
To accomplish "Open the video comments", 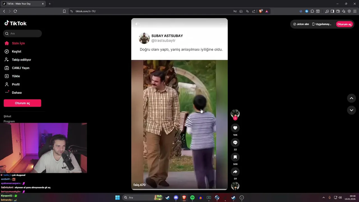I will click(x=235, y=143).
